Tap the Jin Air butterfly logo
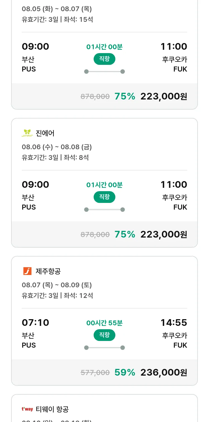 pyautogui.click(x=27, y=133)
